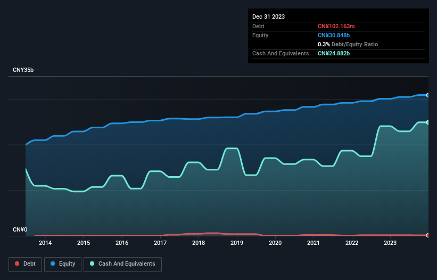
Task: Click the 2023 x-axis label
Action: point(390,243)
